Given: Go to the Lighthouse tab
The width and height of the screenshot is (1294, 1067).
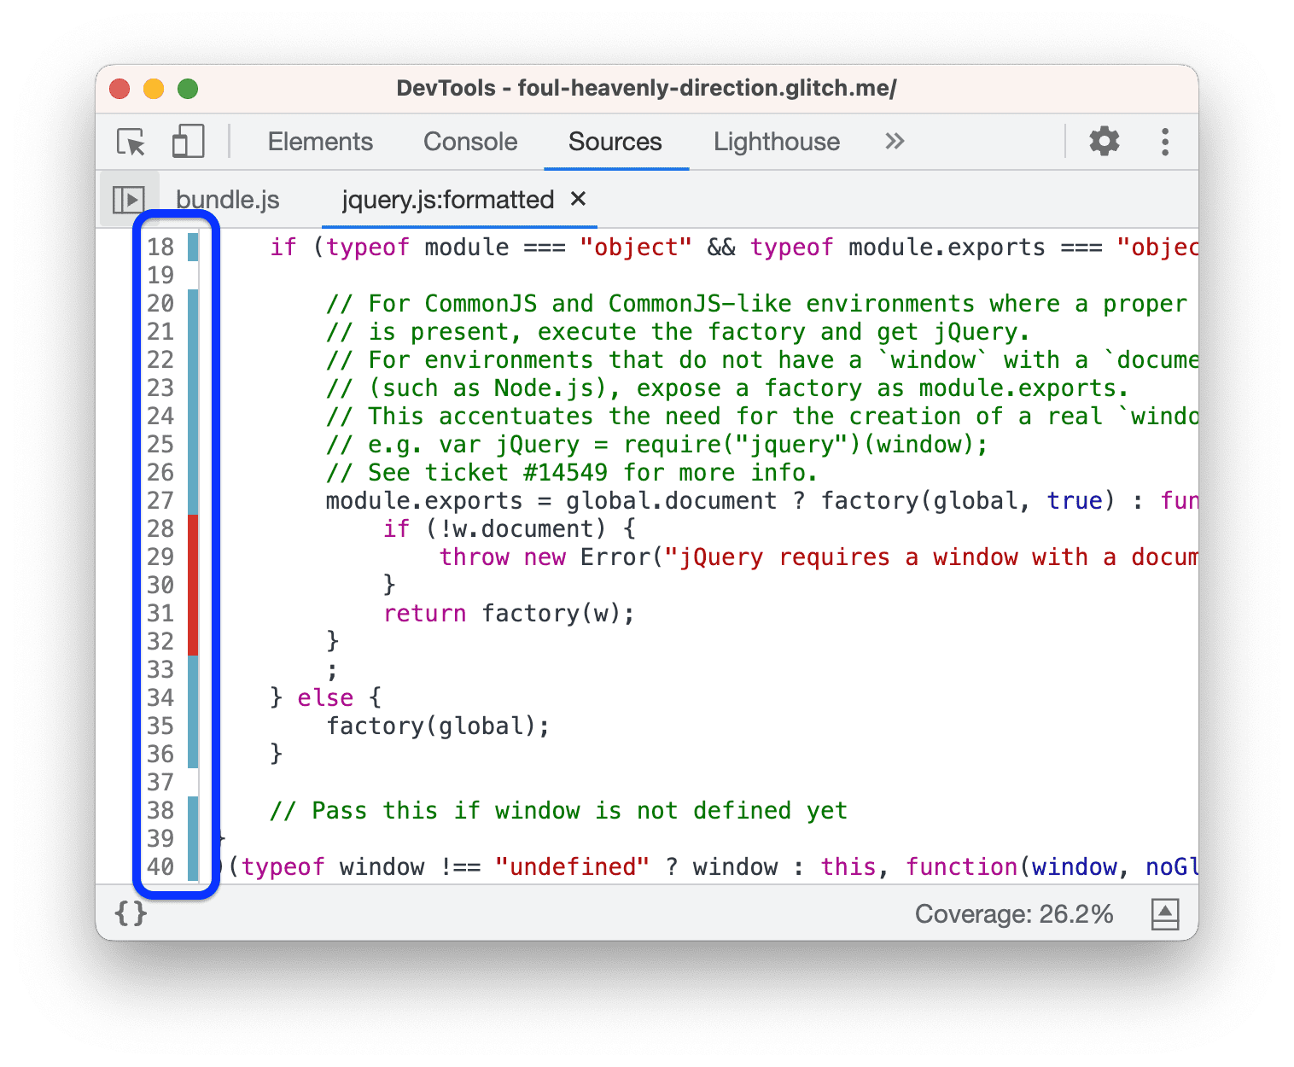Looking at the screenshot, I should [776, 142].
